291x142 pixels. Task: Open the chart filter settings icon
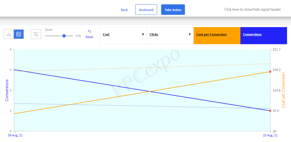(x=36, y=34)
